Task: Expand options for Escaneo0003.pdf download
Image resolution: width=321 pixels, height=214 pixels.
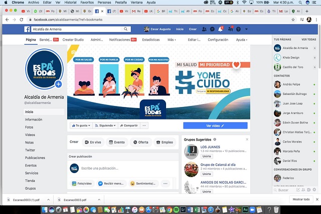Action: (99, 199)
